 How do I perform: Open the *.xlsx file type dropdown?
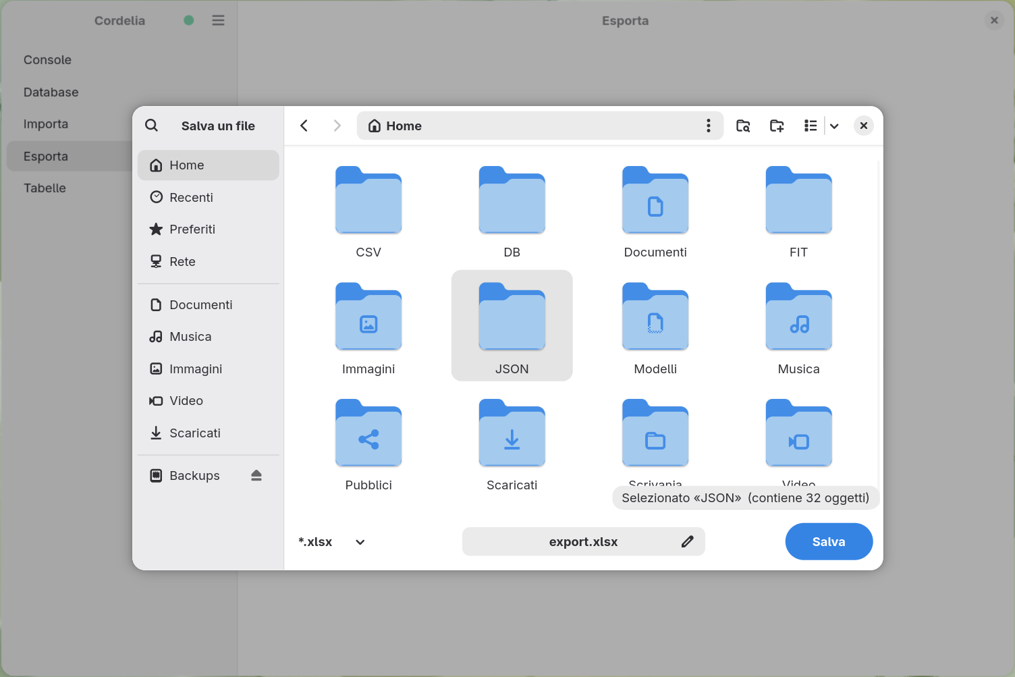tap(331, 542)
